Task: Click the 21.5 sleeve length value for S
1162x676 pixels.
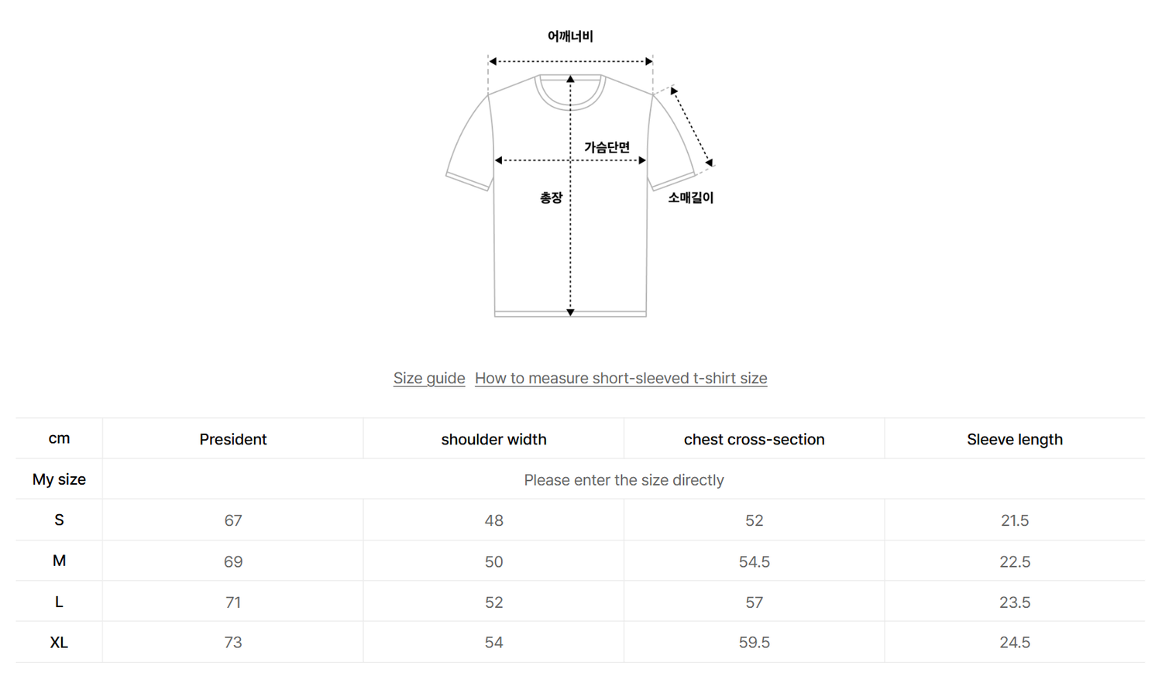Action: pos(1014,520)
